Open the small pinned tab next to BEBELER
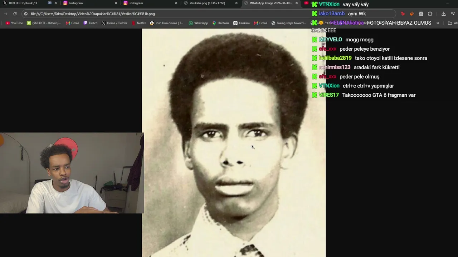This screenshot has height=257, width=458. (50, 3)
